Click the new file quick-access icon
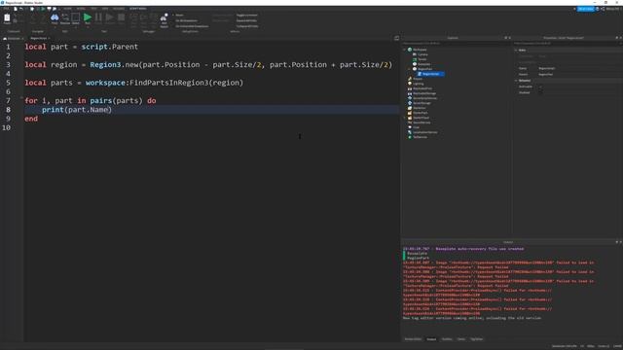623x350 pixels. coord(16,9)
